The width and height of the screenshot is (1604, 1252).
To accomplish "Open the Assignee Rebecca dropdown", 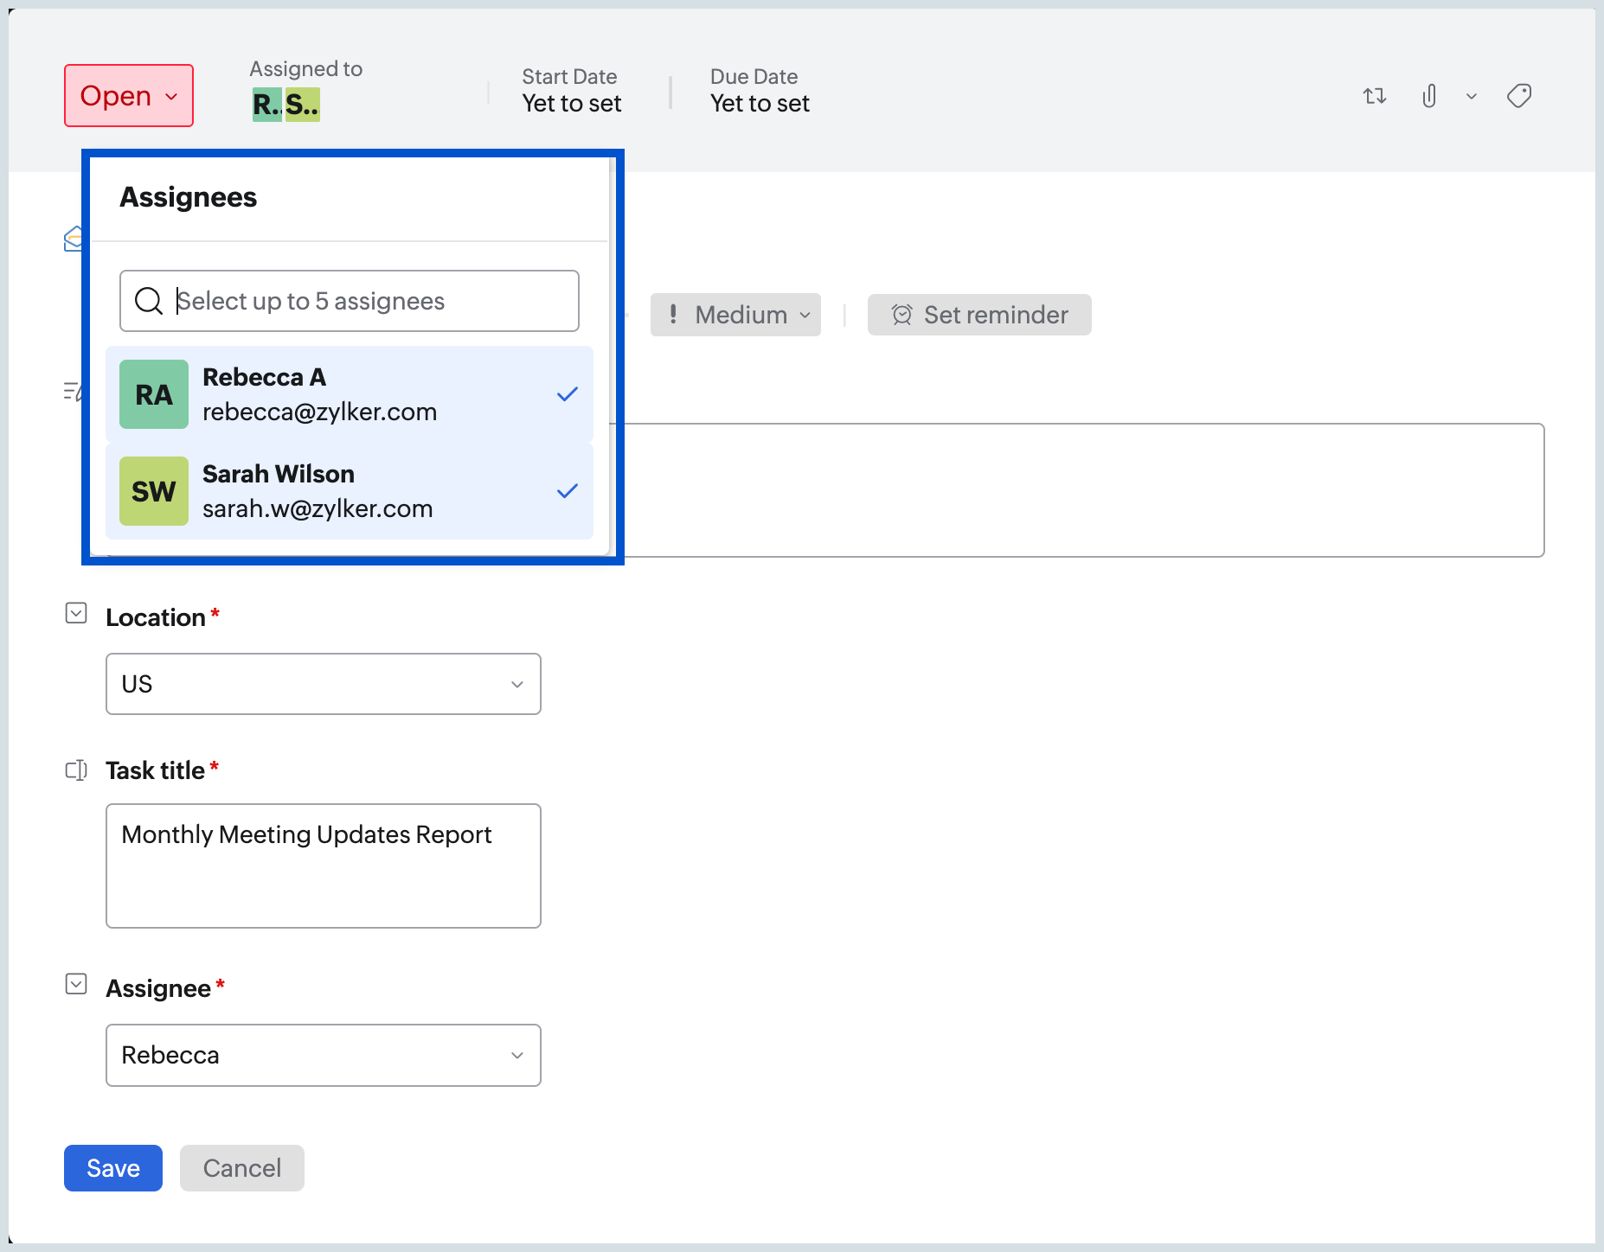I will pyautogui.click(x=324, y=1055).
